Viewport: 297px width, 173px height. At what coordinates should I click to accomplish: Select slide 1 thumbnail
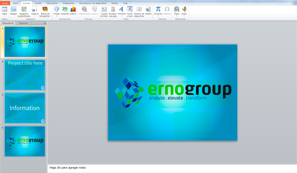[25, 42]
